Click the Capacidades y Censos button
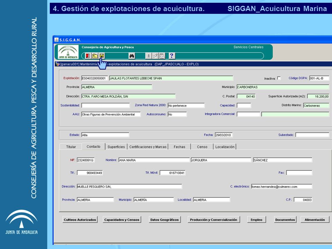Image resolution: width=332 pixels, height=249 pixels. pos(122,220)
